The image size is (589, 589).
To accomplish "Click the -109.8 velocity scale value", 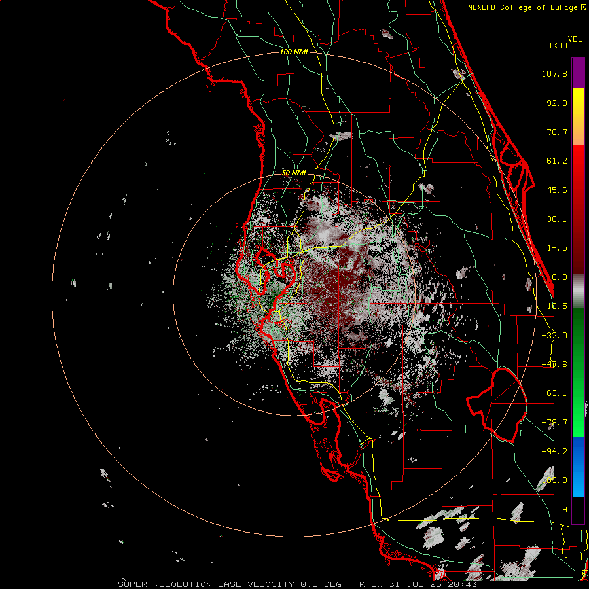I will click(x=552, y=480).
